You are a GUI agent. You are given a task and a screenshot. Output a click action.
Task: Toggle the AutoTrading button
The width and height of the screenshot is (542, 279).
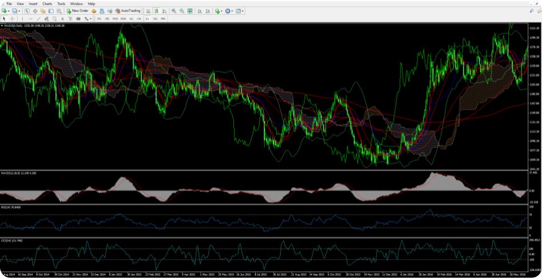point(128,11)
